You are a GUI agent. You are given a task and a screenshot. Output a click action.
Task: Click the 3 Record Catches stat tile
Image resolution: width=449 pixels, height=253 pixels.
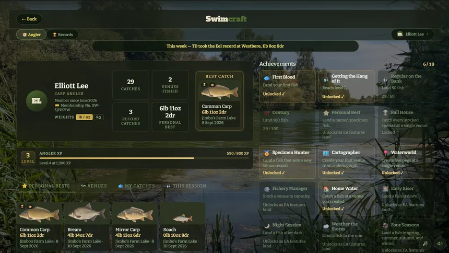(x=131, y=117)
